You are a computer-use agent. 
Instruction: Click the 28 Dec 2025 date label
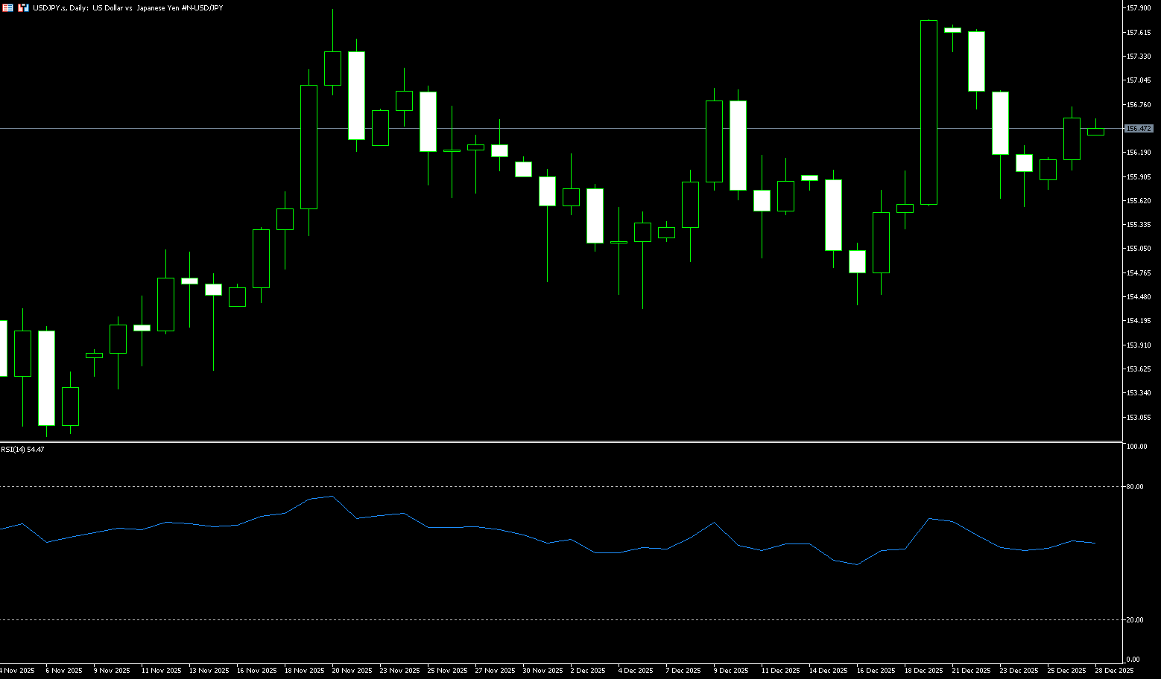click(1114, 671)
